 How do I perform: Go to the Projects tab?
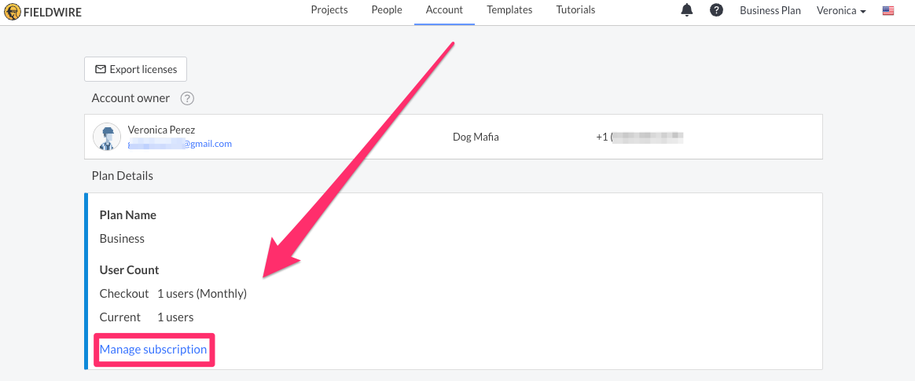(329, 10)
